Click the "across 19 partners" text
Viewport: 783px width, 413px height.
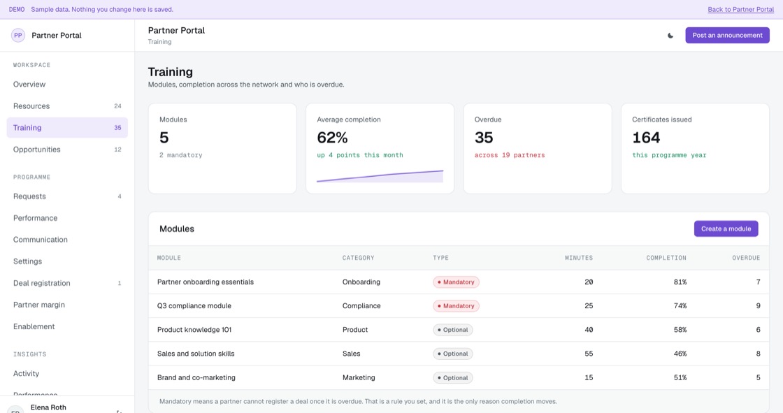coord(510,155)
